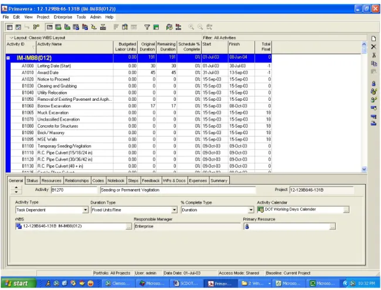The height and width of the screenshot is (290, 381).
Task: Switch to the WPs & Docs tab
Action: coord(174,180)
